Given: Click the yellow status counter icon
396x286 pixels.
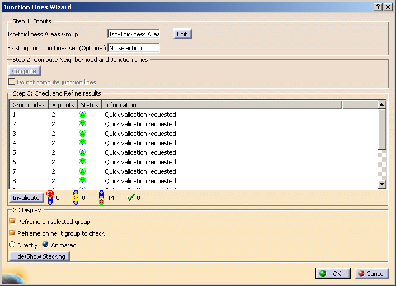Looking at the screenshot, I should (76, 197).
